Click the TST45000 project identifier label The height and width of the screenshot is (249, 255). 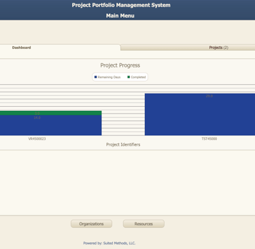[209, 139]
